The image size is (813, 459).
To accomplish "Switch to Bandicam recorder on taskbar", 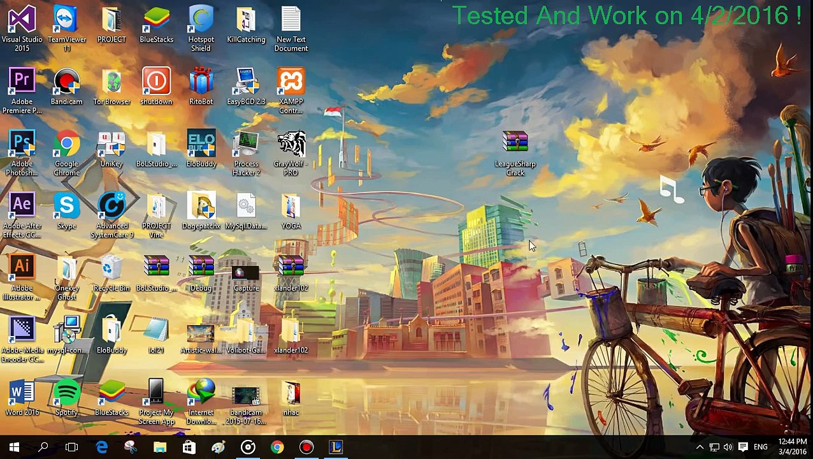I will coord(306,448).
